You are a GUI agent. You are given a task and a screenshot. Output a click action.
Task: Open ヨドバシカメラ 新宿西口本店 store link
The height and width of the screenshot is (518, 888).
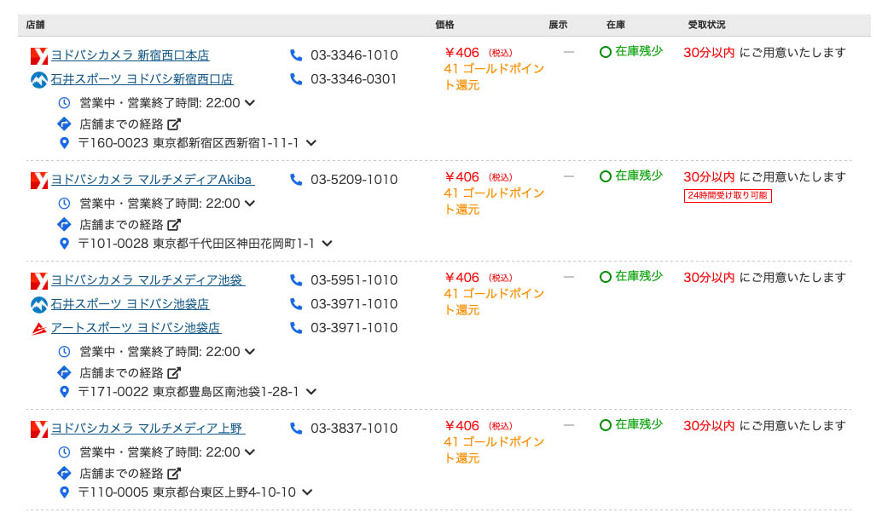(131, 55)
